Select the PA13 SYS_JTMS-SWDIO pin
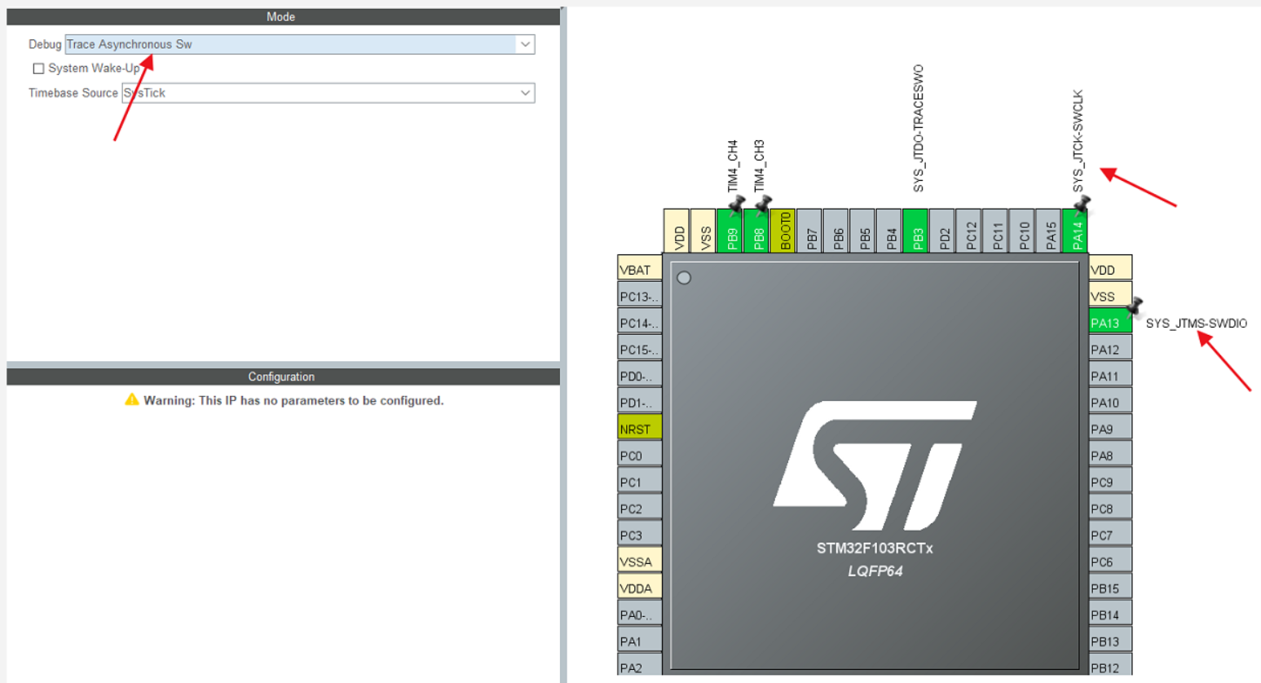This screenshot has width=1261, height=683. tap(1107, 321)
